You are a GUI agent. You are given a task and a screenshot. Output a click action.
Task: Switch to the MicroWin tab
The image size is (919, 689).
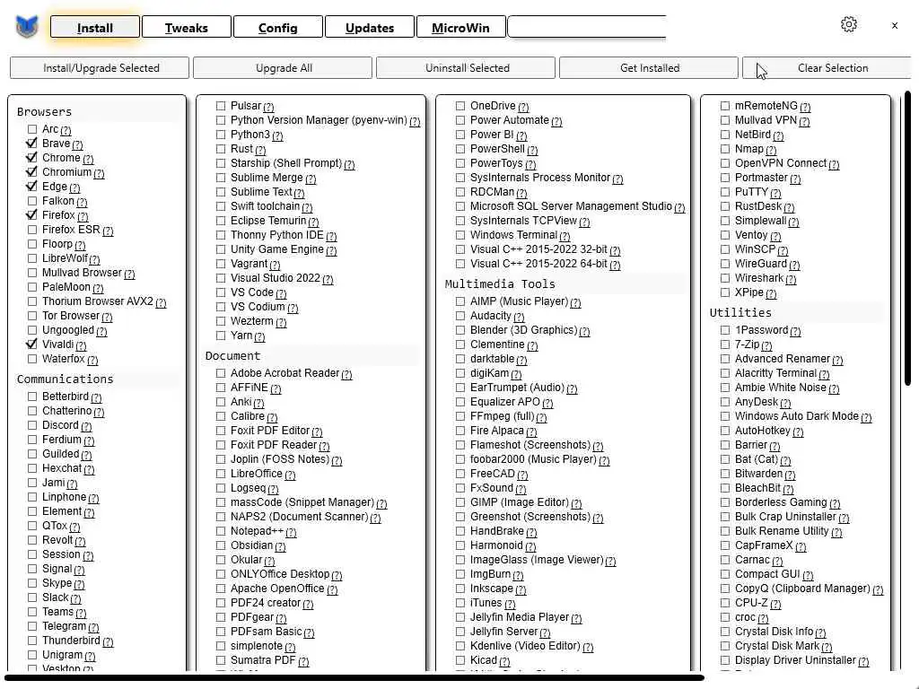click(x=460, y=28)
